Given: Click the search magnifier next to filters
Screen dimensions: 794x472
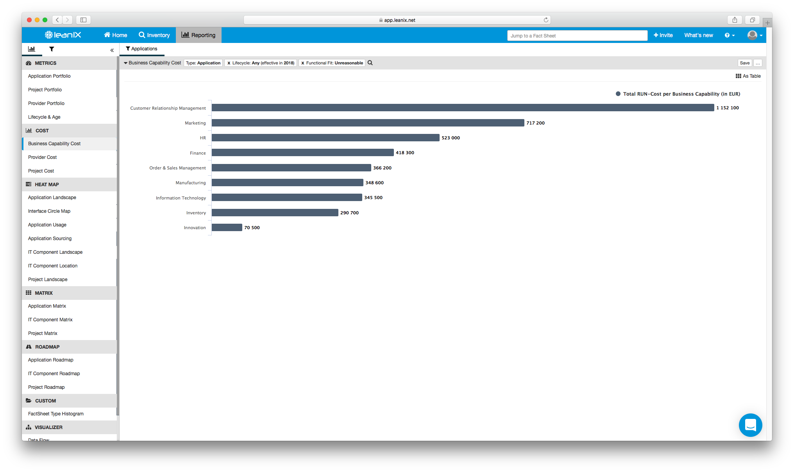Looking at the screenshot, I should 370,63.
